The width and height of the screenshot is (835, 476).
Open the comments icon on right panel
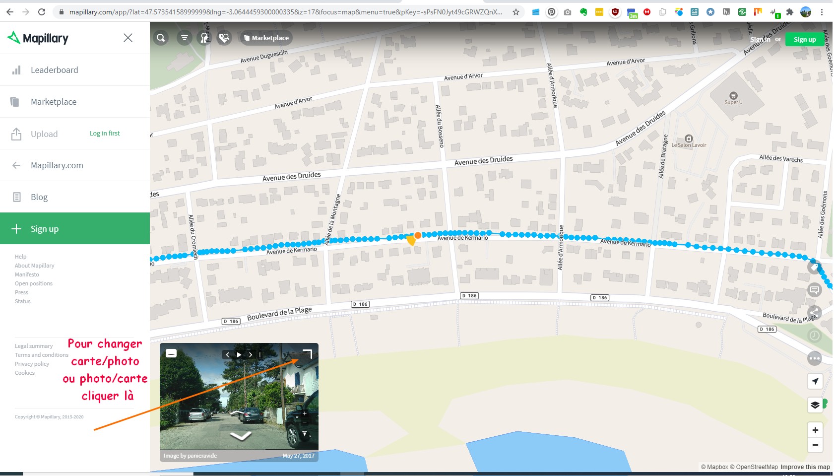click(x=814, y=290)
